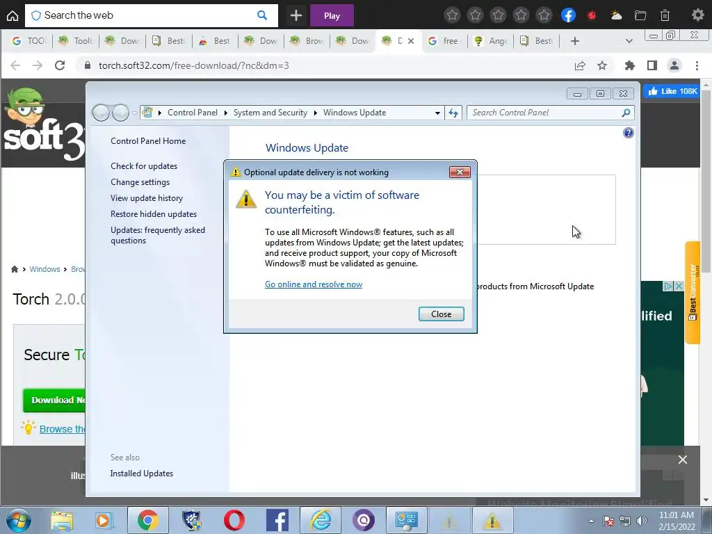Open Updates: frequently asked questions

click(158, 235)
